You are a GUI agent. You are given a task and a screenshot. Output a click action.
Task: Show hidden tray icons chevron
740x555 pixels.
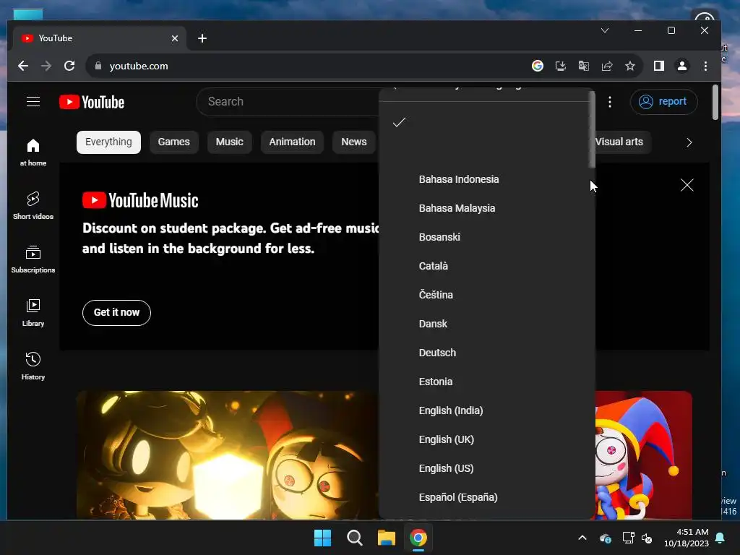coord(582,538)
